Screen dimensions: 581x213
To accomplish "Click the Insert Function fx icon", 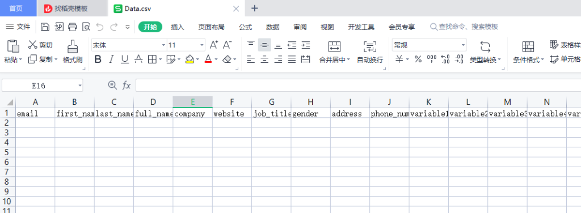I will [127, 86].
